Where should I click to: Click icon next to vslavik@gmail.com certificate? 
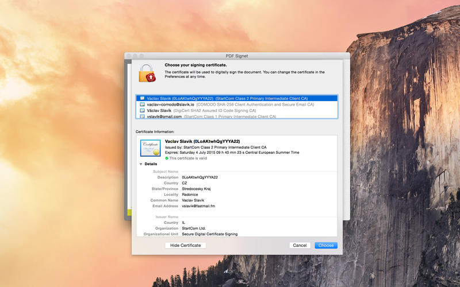(142, 117)
